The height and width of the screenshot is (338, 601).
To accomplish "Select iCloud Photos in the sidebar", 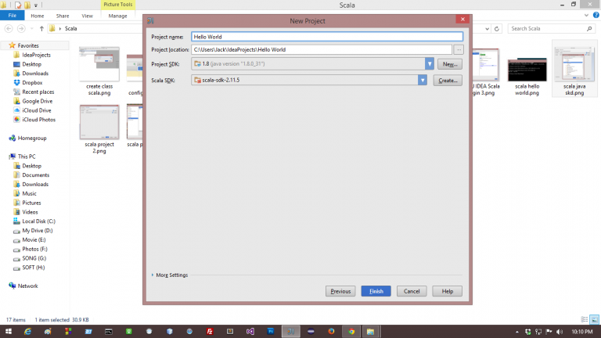I will pyautogui.click(x=38, y=120).
